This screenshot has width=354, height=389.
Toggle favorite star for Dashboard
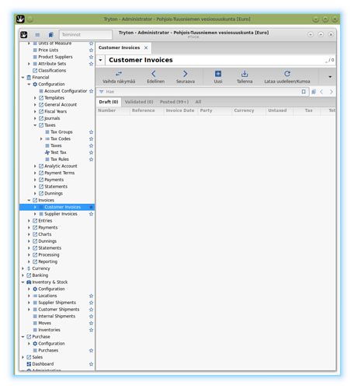(91, 364)
